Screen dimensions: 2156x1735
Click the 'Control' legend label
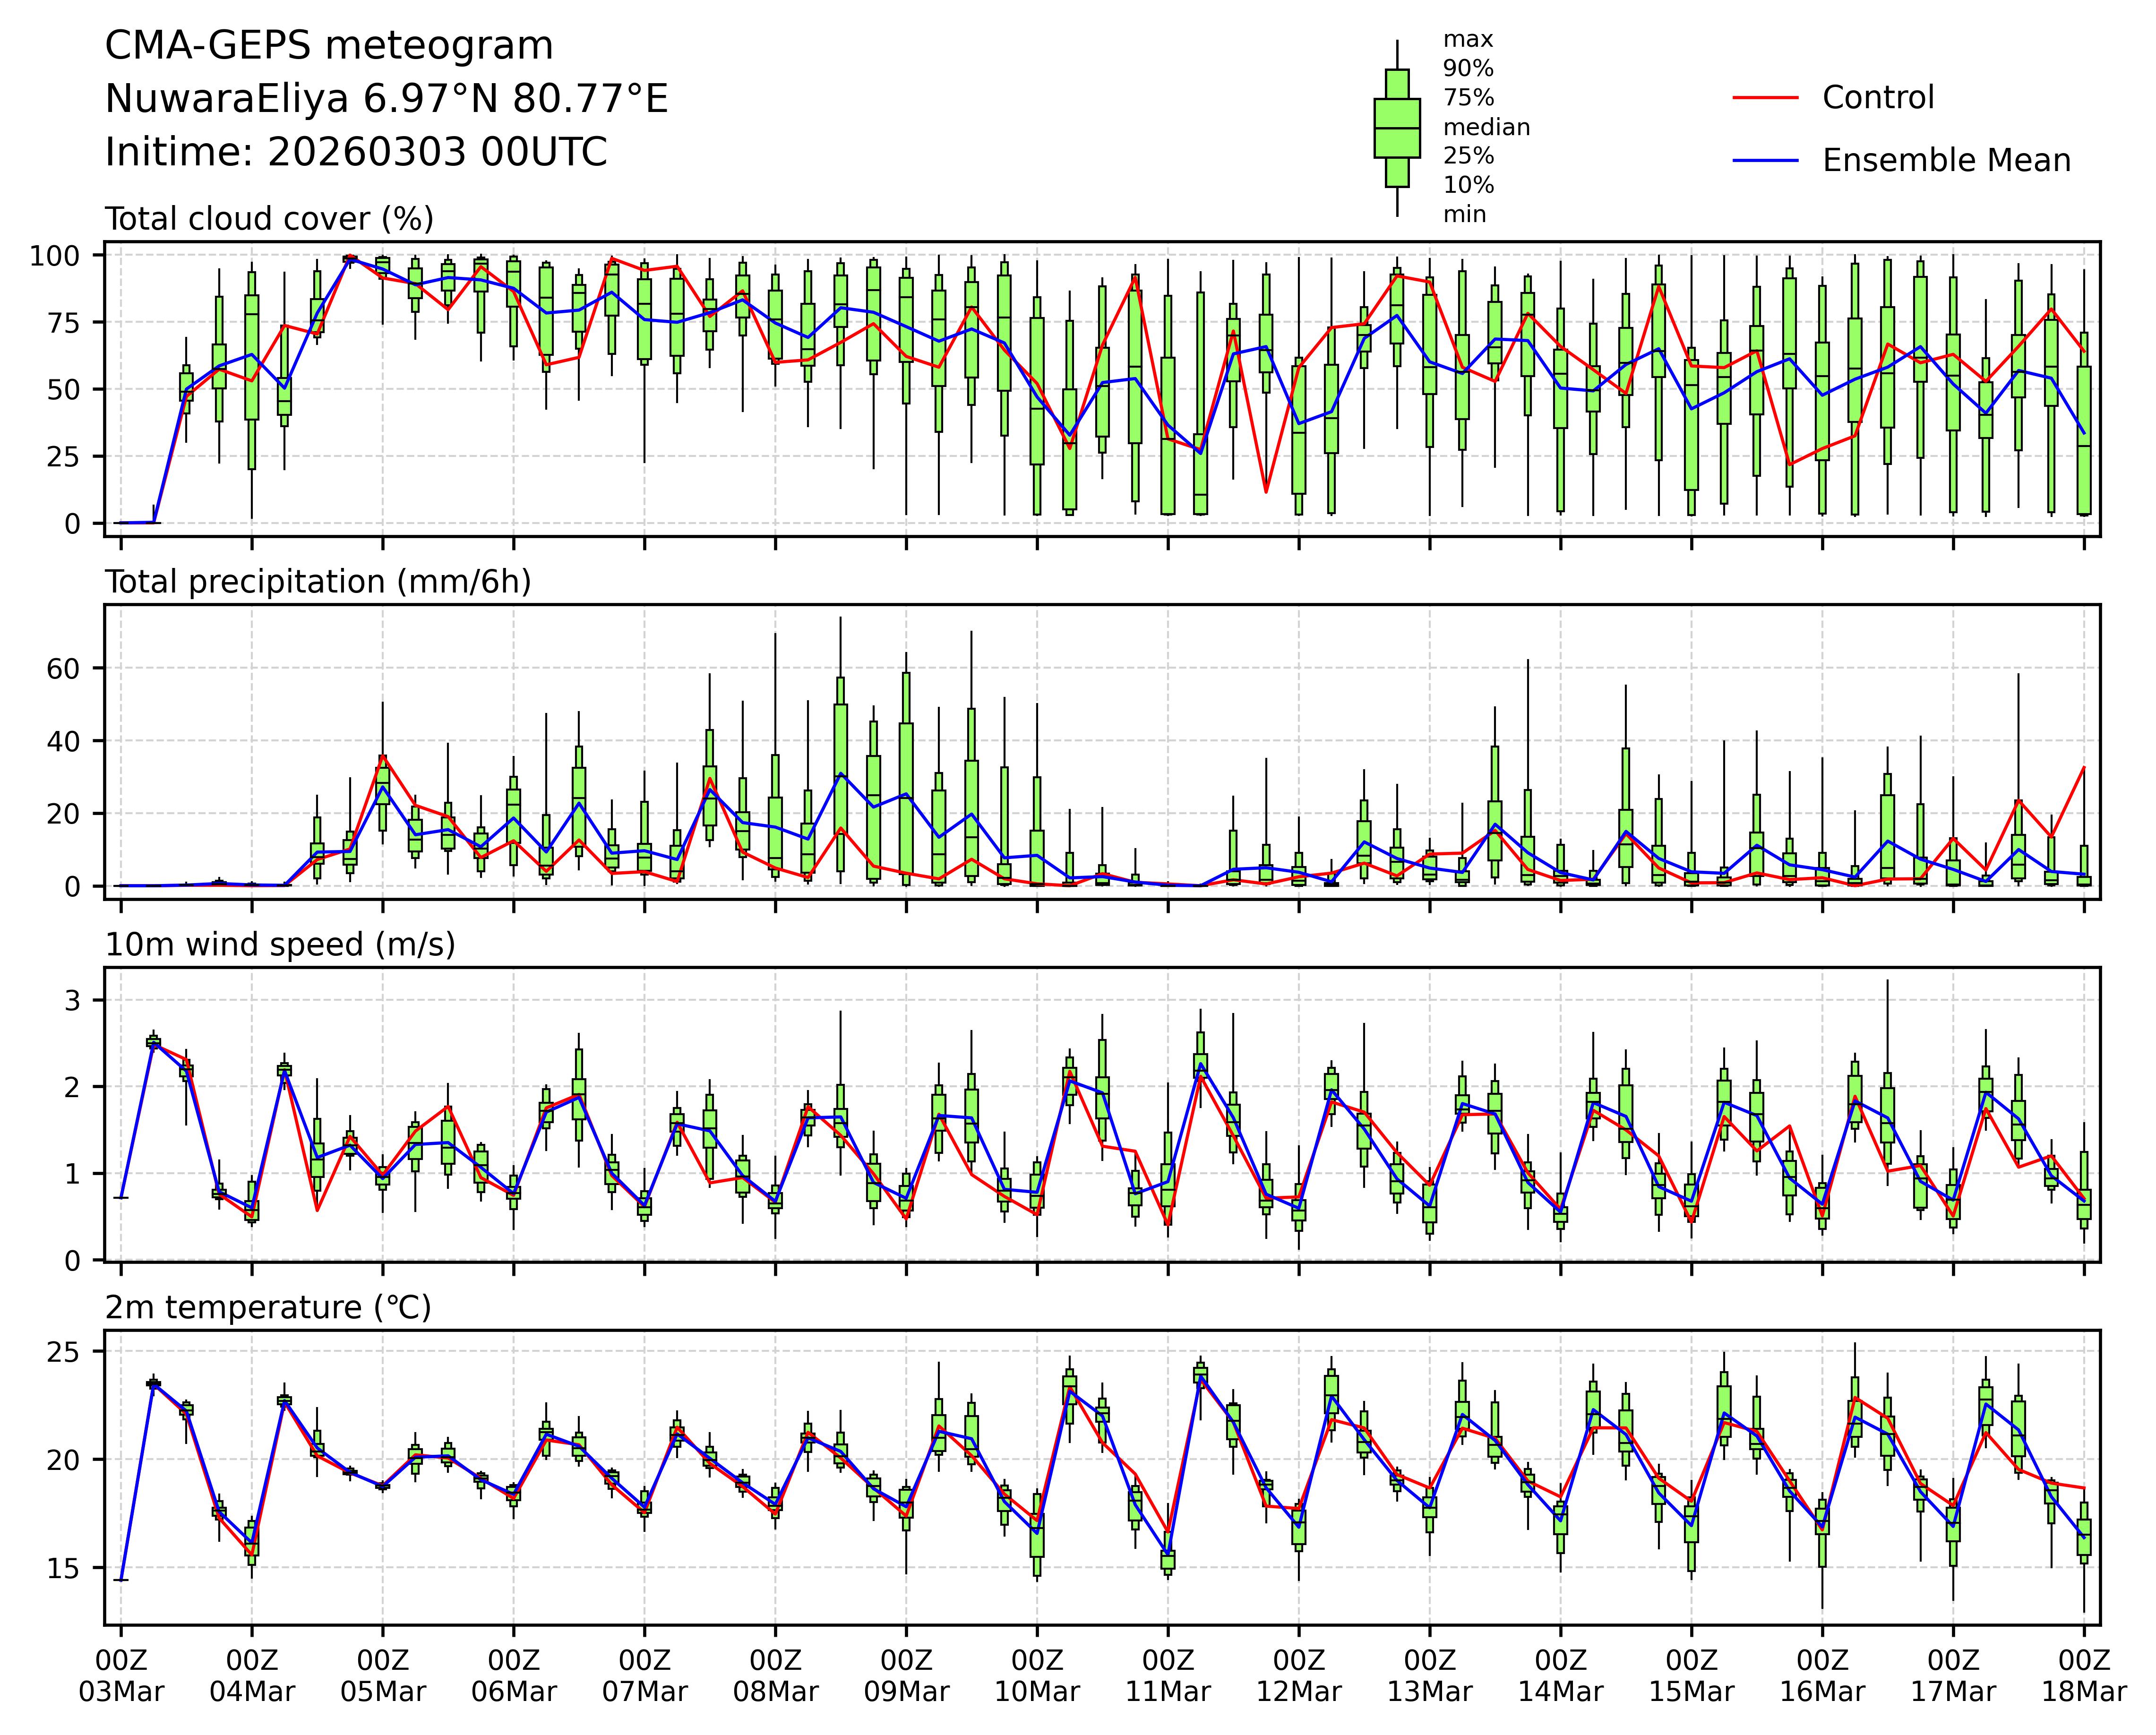(x=1878, y=98)
